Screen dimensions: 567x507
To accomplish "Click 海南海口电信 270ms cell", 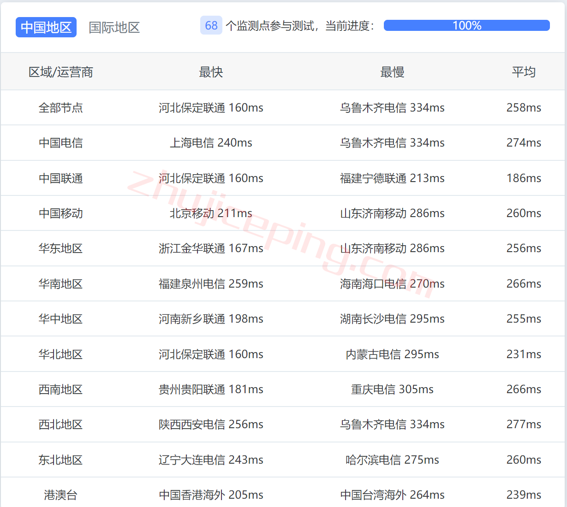I will coord(392,283).
